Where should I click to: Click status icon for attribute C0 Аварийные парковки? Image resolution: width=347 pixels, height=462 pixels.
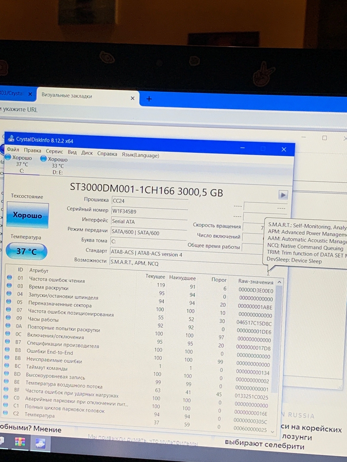[5, 398]
